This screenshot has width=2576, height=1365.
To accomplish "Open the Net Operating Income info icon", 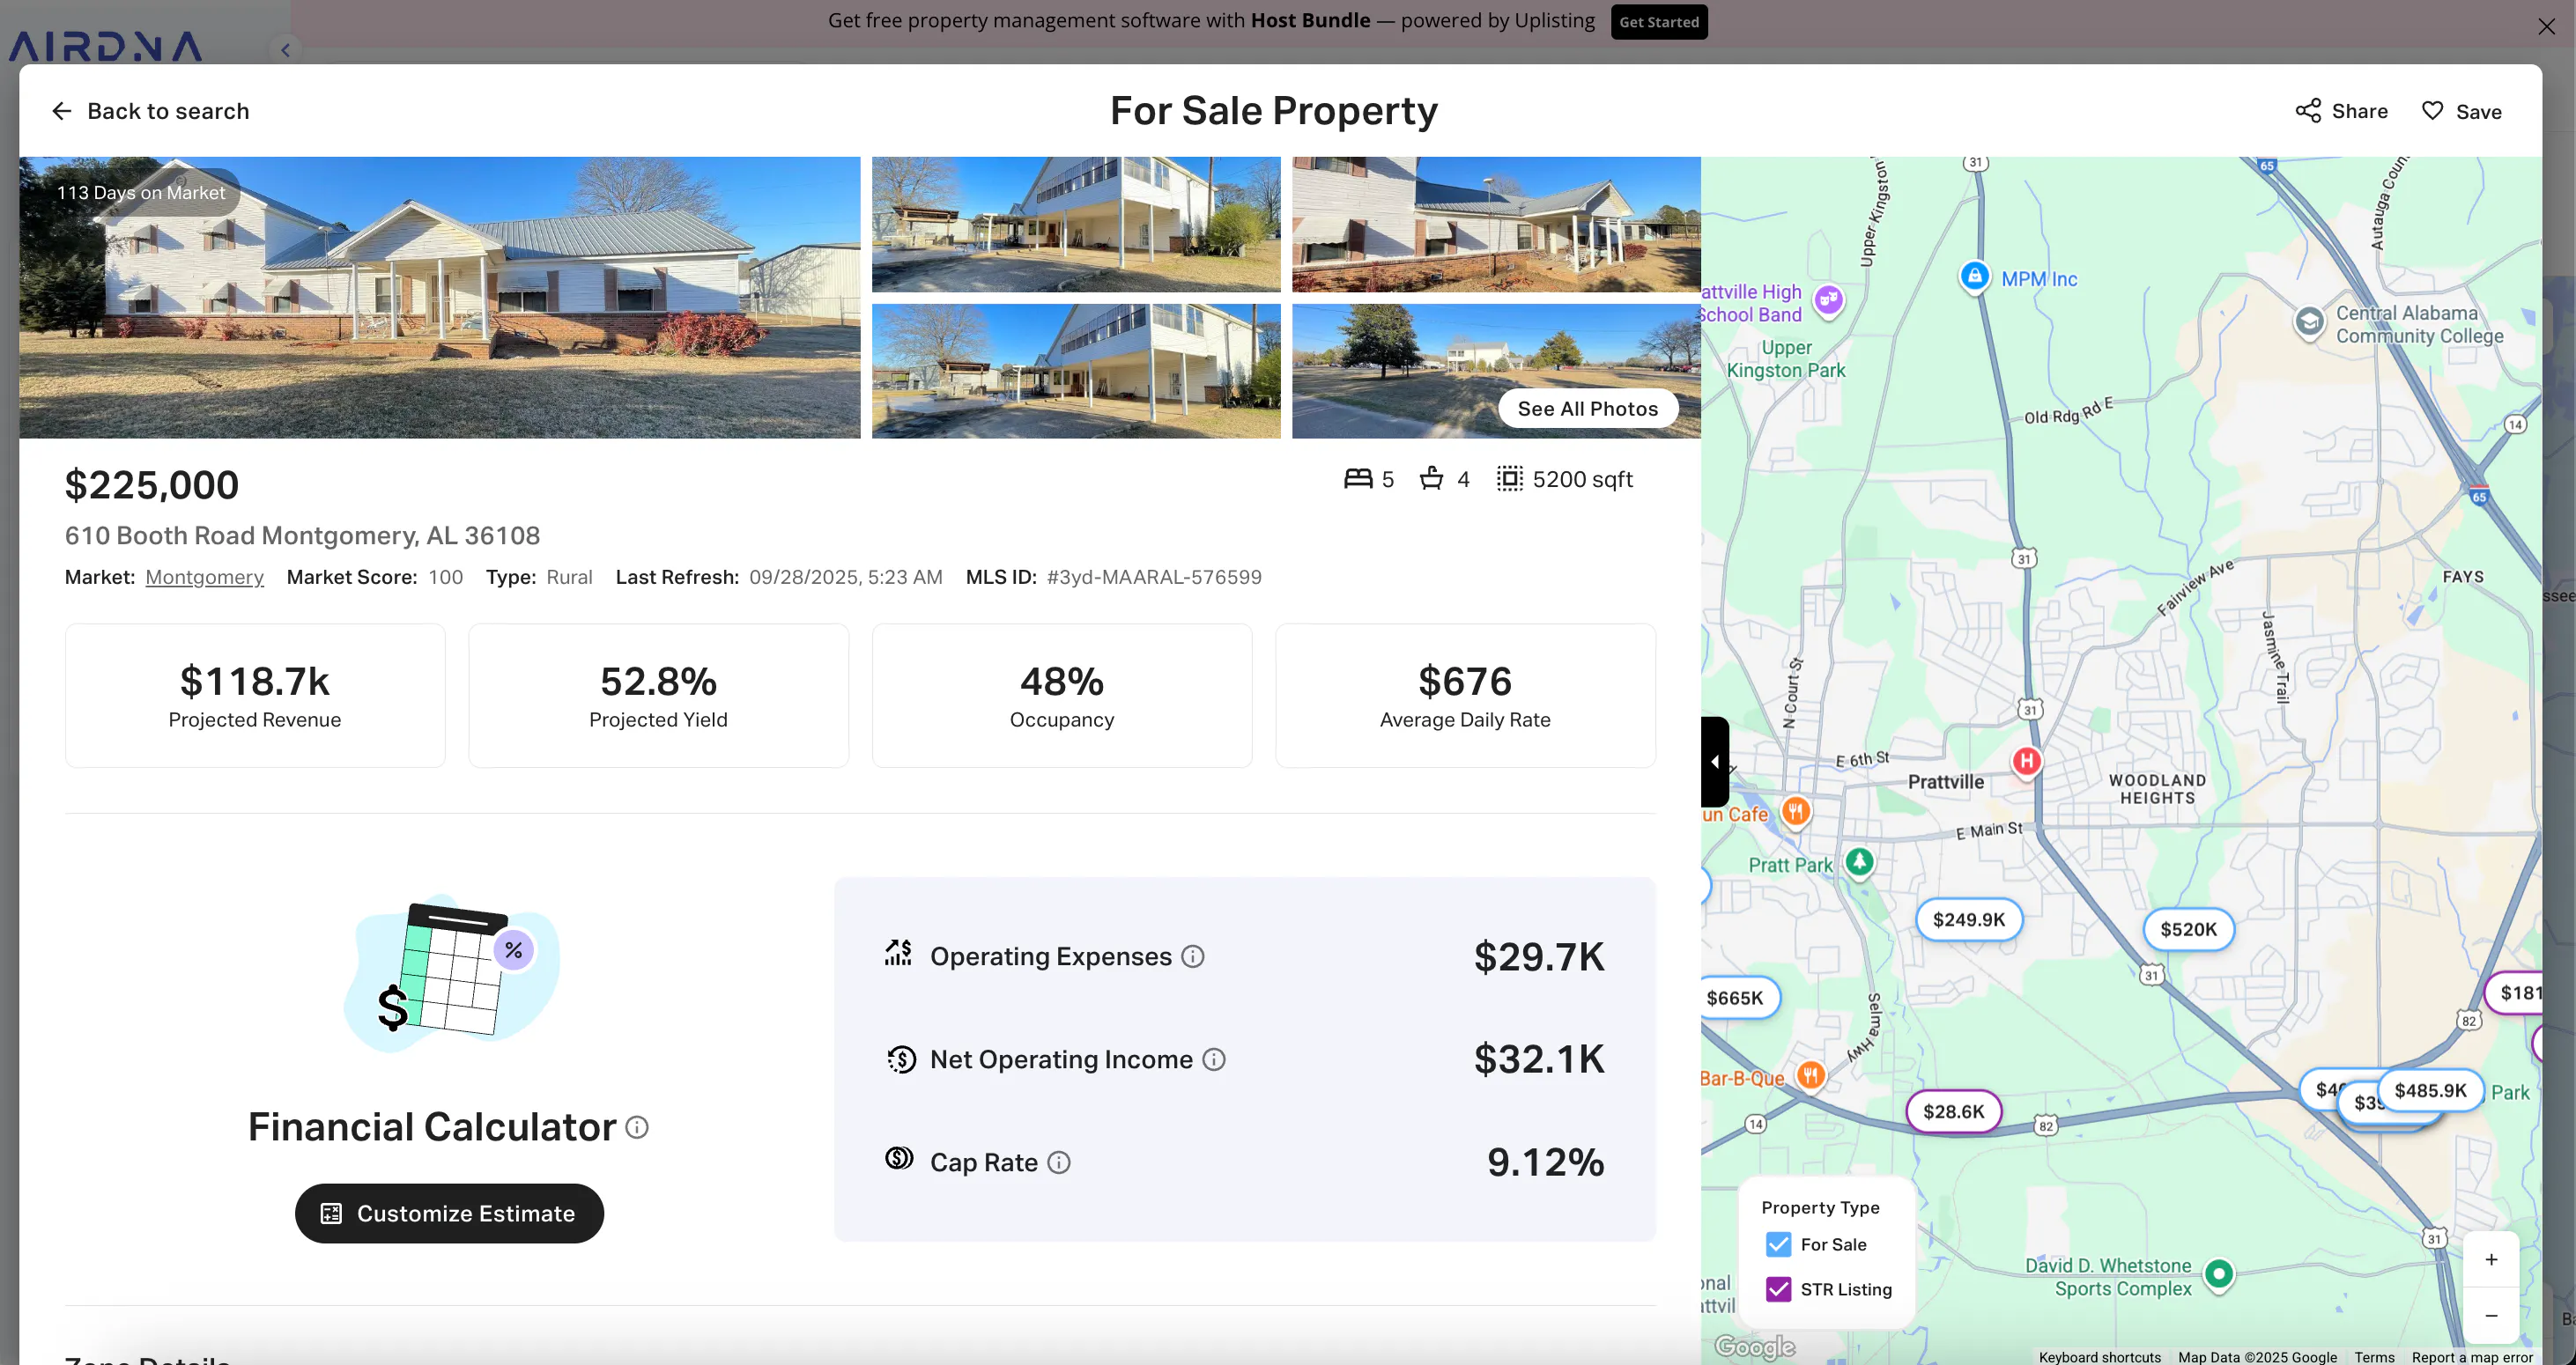I will (x=1213, y=1059).
